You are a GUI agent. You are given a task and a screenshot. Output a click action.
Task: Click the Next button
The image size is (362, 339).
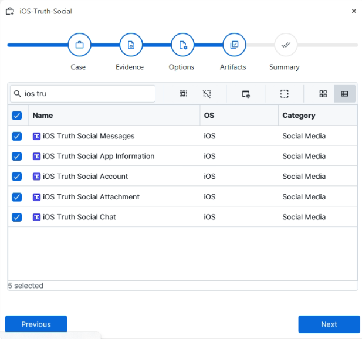pyautogui.click(x=329, y=324)
